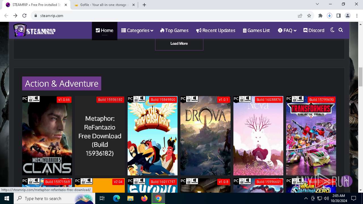This screenshot has width=363, height=204.
Task: Open the Chrome three-dot menu
Action: pos(357,16)
